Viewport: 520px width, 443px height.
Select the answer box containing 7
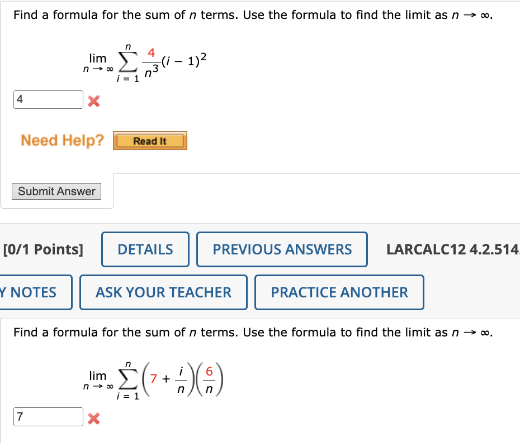48,417
